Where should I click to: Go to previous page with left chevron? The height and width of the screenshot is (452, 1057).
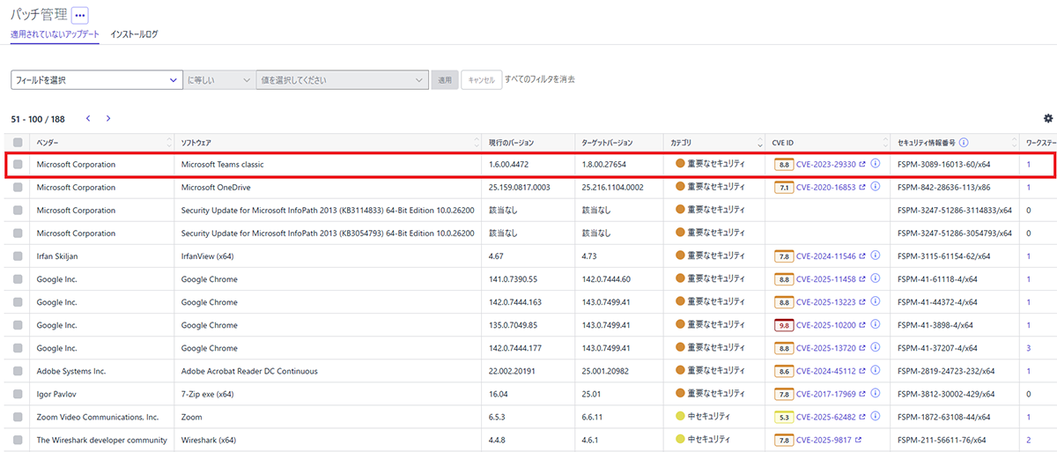[88, 118]
